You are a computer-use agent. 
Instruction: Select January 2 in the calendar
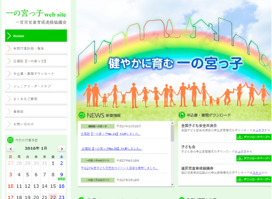pos(62,163)
